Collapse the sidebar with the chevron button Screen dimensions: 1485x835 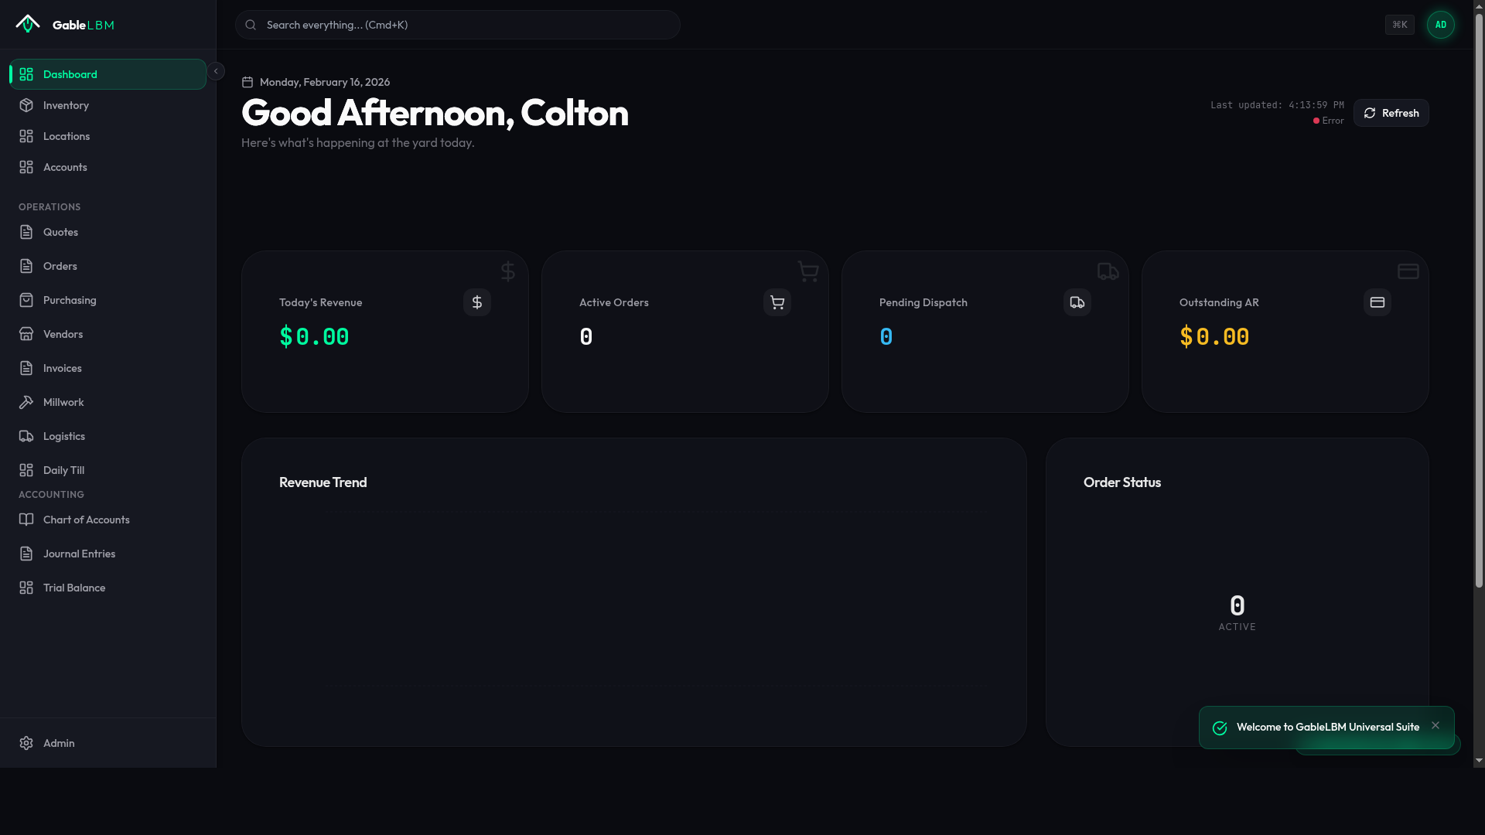coord(216,71)
